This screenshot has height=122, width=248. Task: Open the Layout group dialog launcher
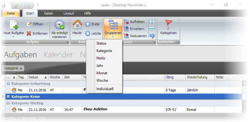154,42
